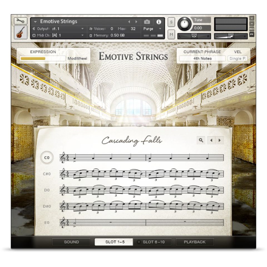Open the VEL Single P. selector
The height and width of the screenshot is (267, 267).
[x=238, y=58]
